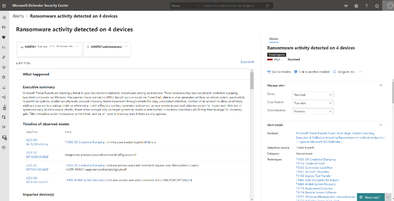
Task: Open the HOST01\administrator user card
Action: tap(107, 49)
